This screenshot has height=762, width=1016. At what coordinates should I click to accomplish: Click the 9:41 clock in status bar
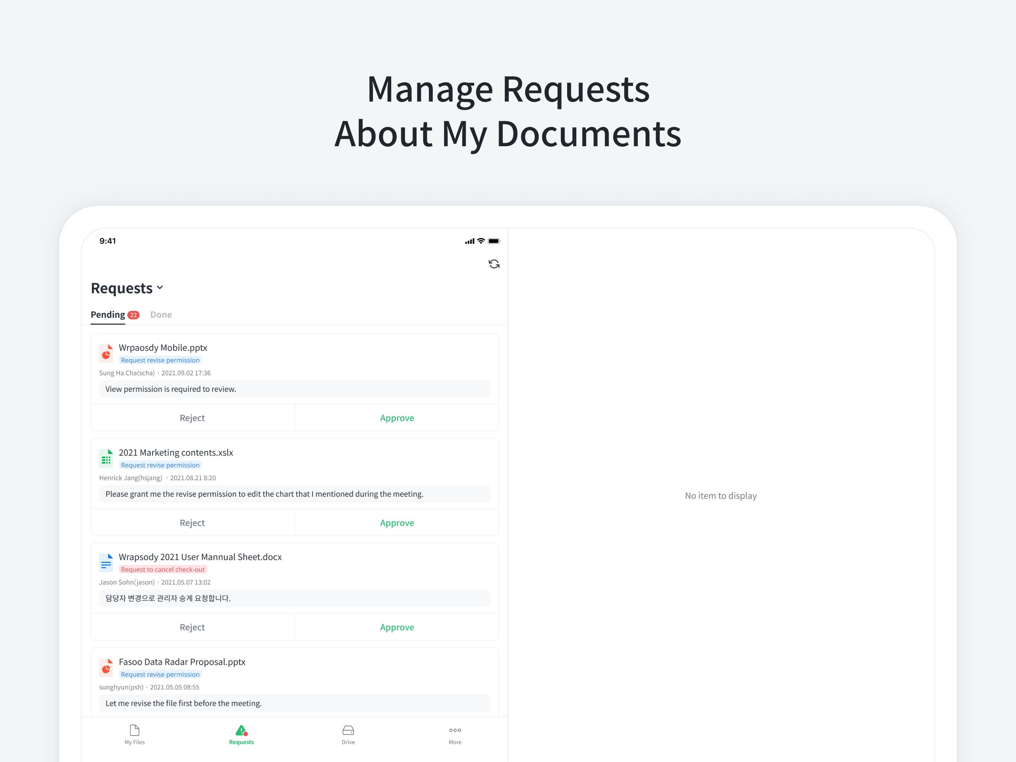coord(107,241)
